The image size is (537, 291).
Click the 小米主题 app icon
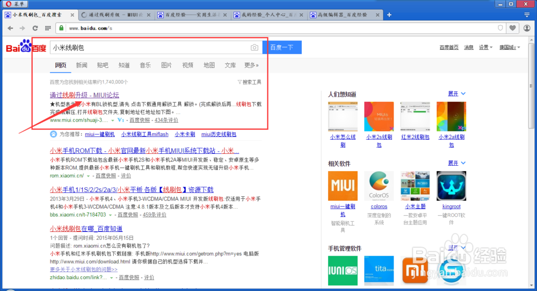tap(415, 186)
